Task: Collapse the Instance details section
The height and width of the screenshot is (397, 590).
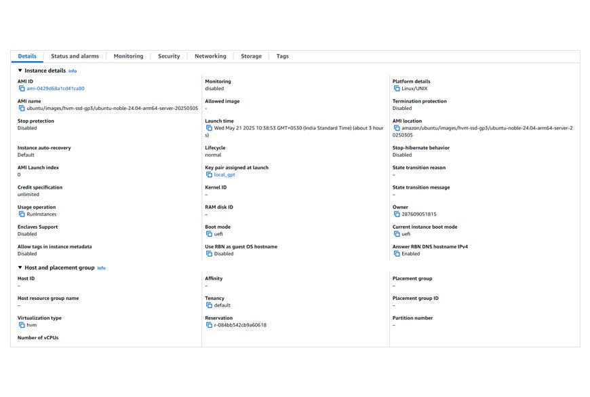Action: click(20, 71)
